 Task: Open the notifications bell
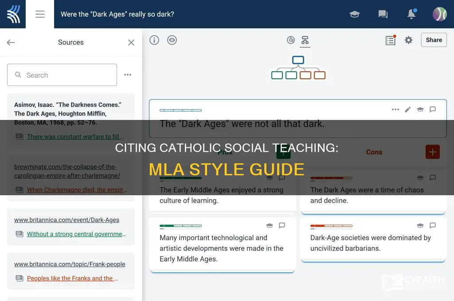tap(411, 14)
